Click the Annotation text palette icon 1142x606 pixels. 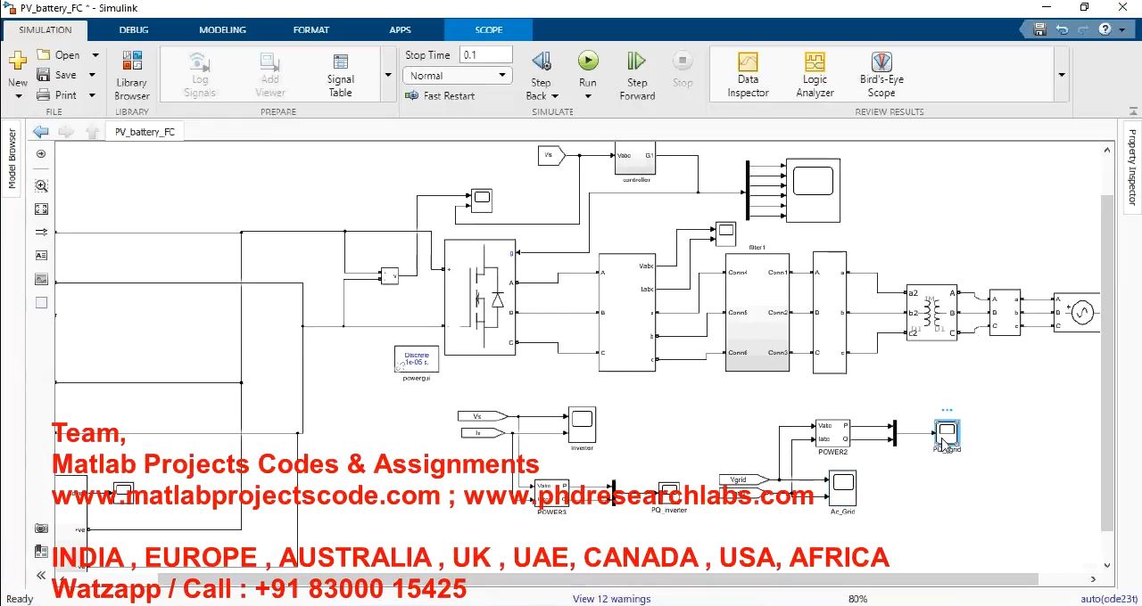click(41, 255)
